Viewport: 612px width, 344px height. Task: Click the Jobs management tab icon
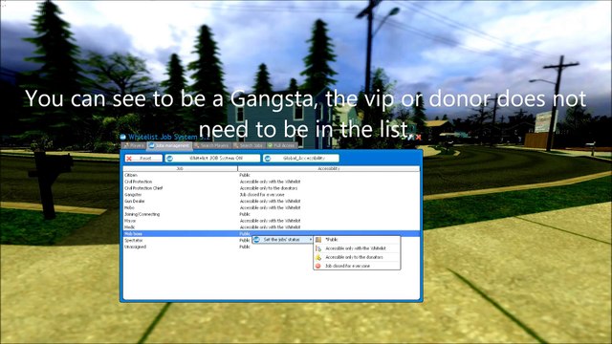(x=151, y=145)
